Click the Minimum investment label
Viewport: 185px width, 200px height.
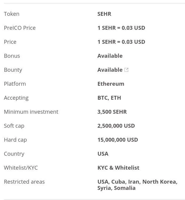(31, 112)
